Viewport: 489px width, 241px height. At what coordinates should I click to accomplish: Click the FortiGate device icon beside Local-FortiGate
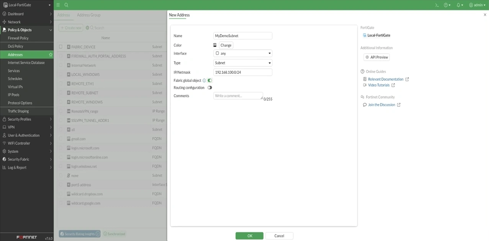click(x=365, y=35)
